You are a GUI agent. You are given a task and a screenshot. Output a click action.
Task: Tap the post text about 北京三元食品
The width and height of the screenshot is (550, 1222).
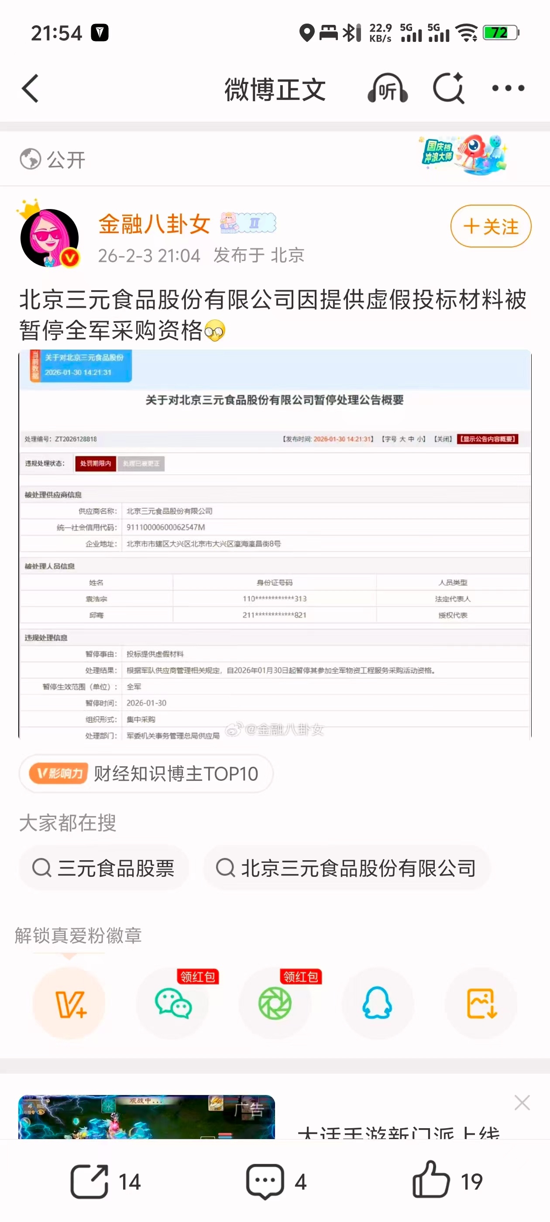coord(272,315)
